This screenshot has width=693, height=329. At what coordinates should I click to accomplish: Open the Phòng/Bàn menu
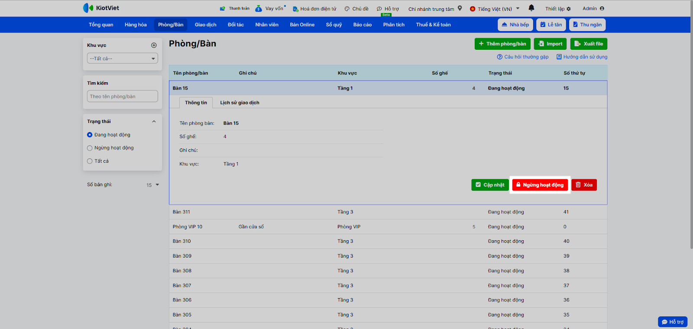[171, 25]
